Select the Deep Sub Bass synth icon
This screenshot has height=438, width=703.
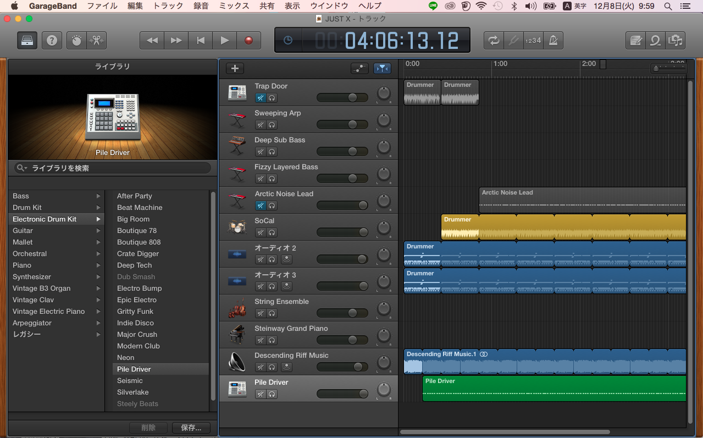tap(237, 146)
